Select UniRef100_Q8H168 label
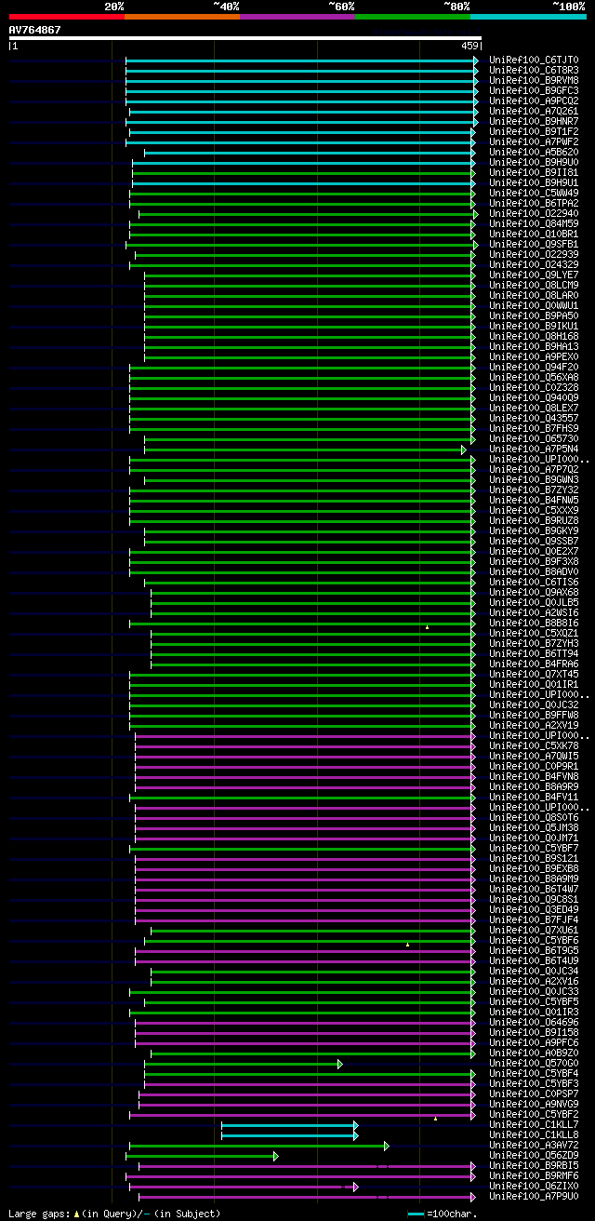This screenshot has height=1221, width=595. click(534, 337)
